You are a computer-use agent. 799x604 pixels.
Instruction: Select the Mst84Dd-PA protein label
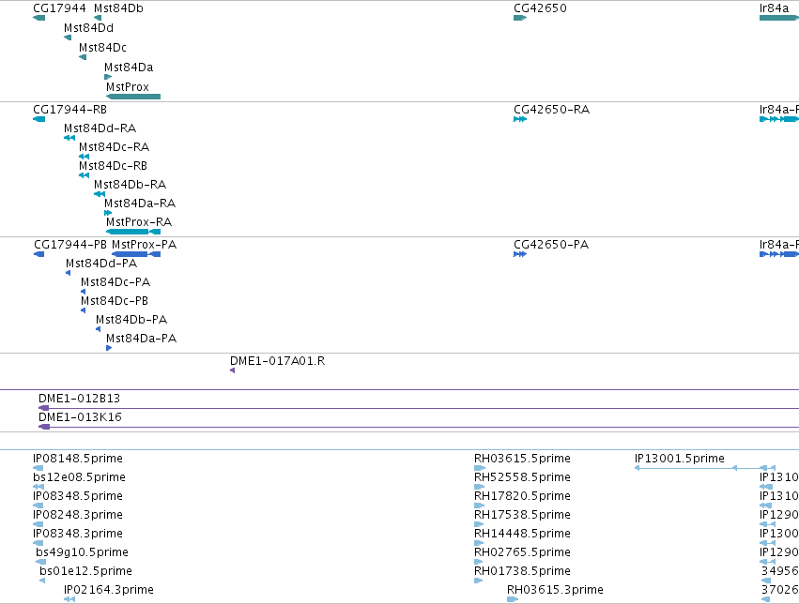[x=101, y=264]
